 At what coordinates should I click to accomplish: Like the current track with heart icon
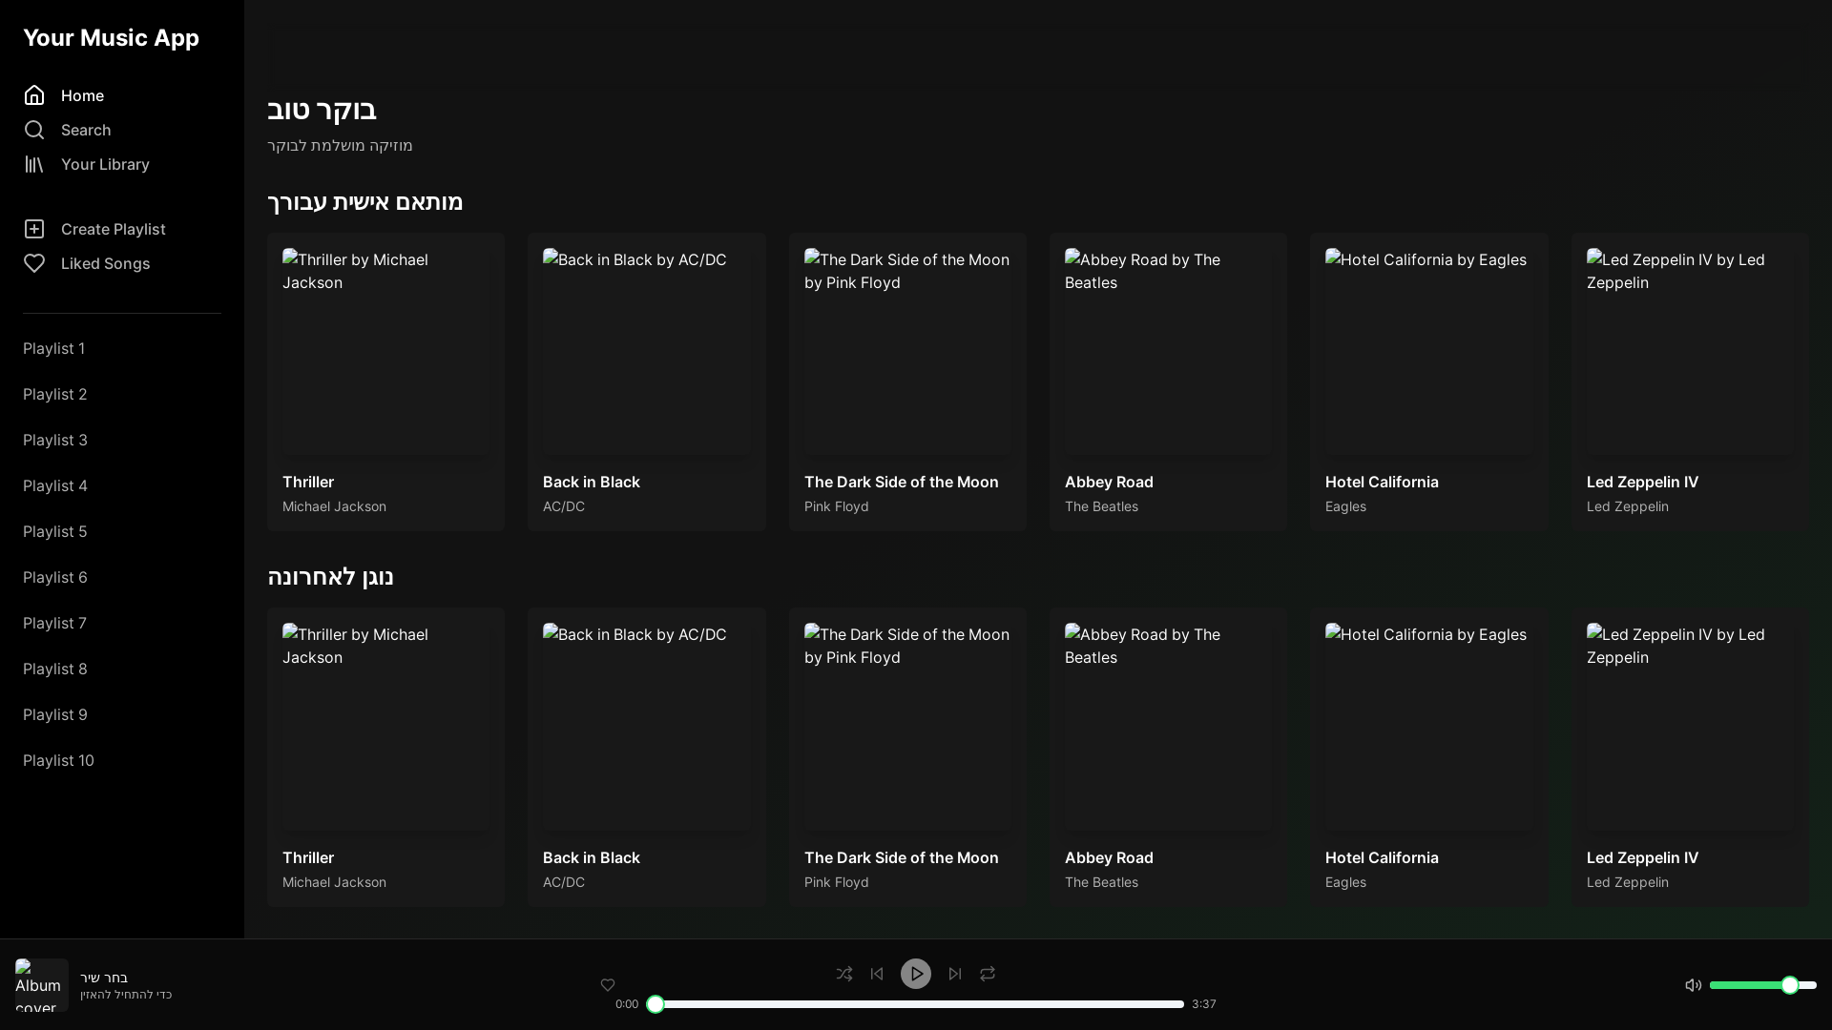pos(608,985)
